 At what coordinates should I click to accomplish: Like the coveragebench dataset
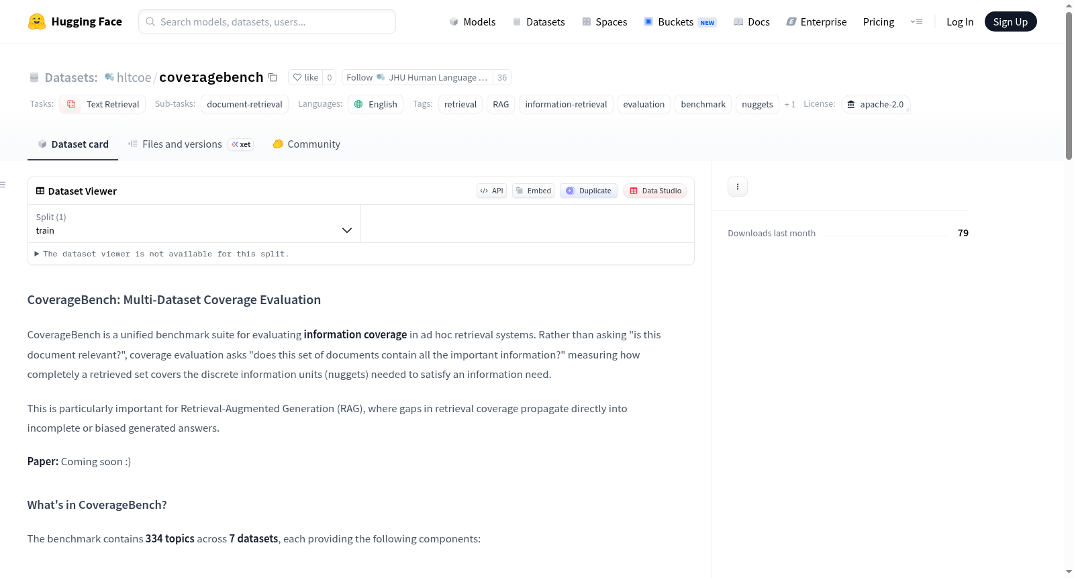(305, 77)
